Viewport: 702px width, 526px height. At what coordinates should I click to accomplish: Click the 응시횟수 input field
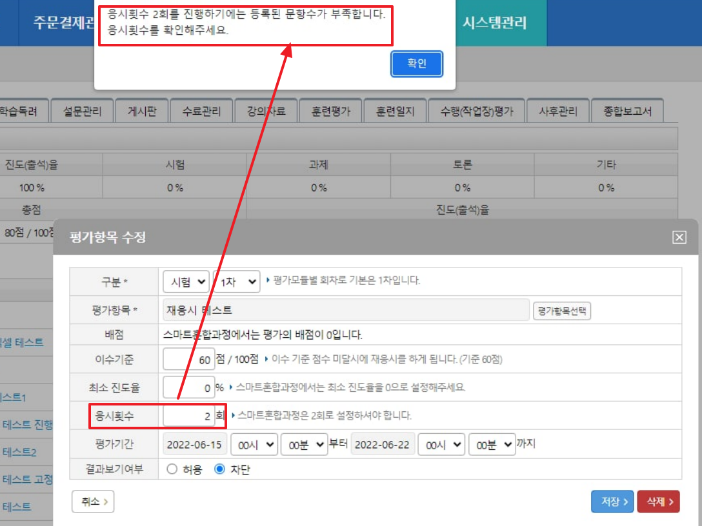[188, 416]
